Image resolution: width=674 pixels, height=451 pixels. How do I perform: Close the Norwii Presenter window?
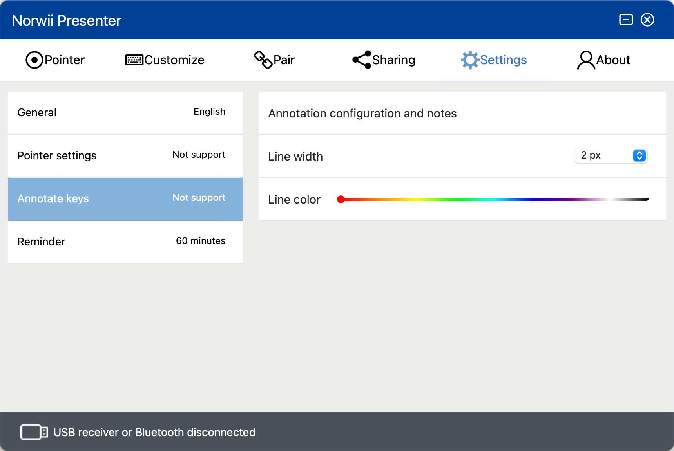647,20
